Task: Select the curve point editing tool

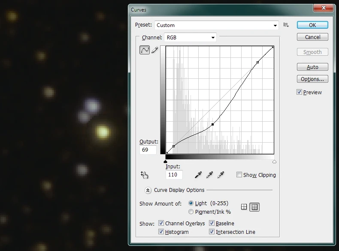Action: coord(145,50)
